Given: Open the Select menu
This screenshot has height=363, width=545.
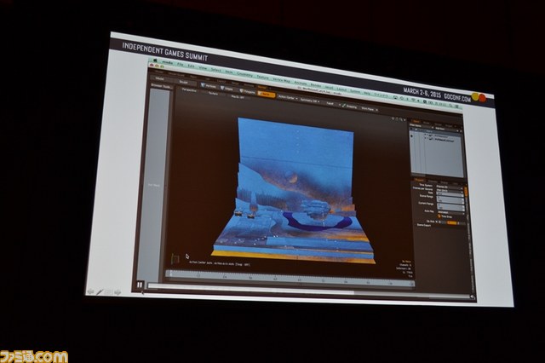Looking at the screenshot, I should click(215, 70).
